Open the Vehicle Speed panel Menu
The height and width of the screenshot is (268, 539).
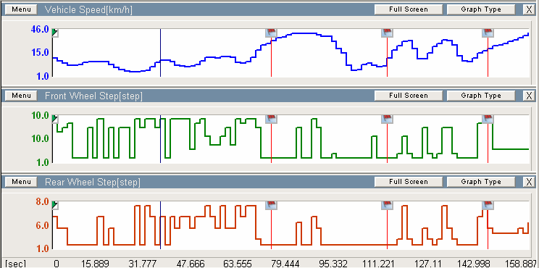[x=21, y=9]
